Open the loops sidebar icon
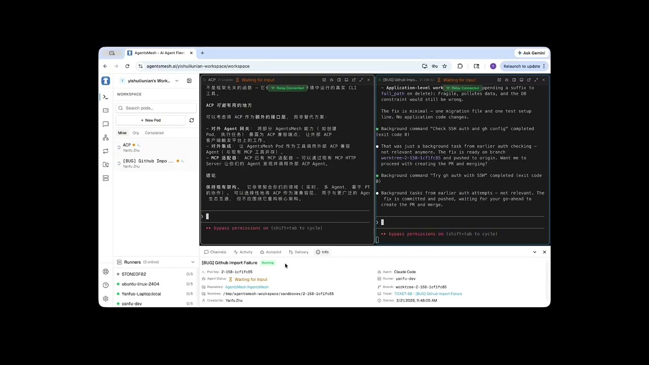This screenshot has width=649, height=365. click(x=105, y=151)
